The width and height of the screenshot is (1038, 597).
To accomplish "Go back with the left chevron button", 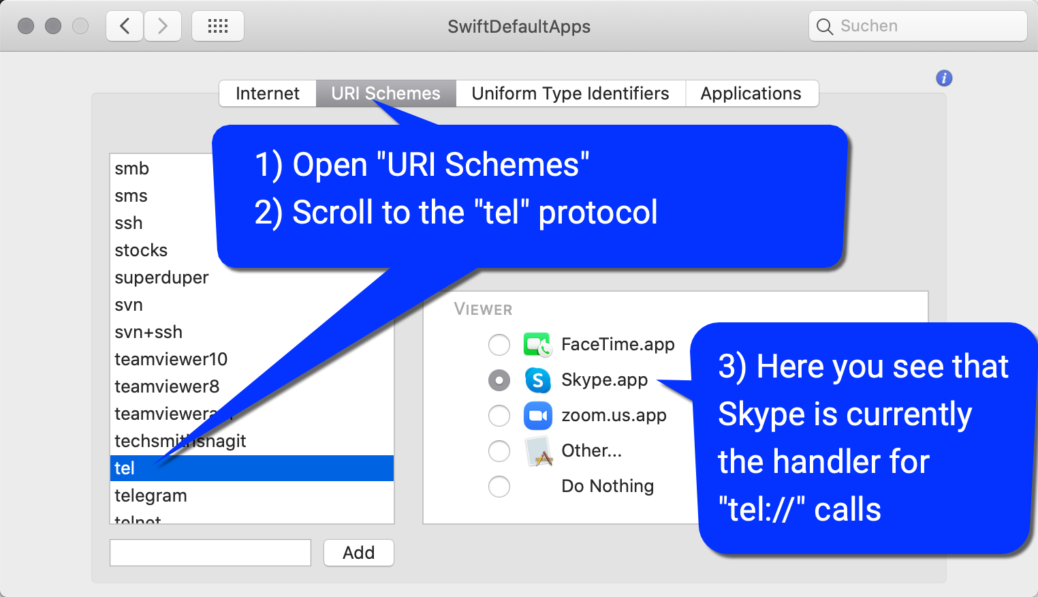I will (125, 27).
